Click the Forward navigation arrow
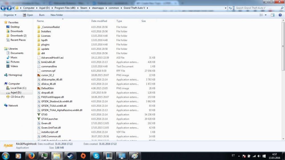Screen dimensions: 285x160 [x=9, y=8]
